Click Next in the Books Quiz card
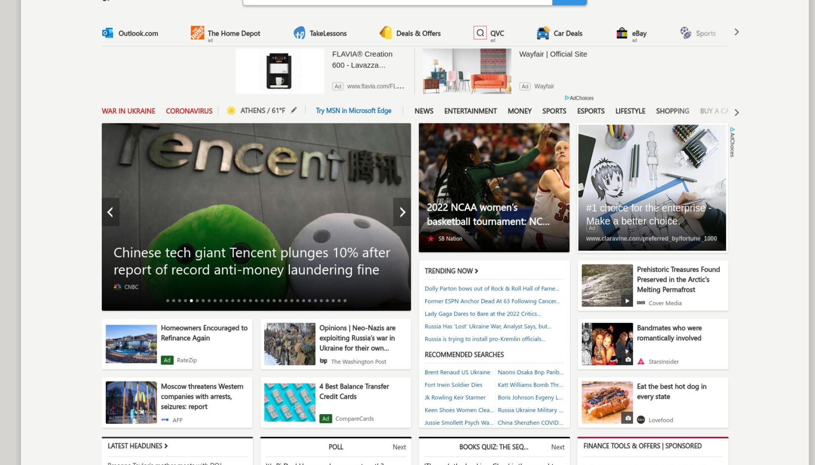The height and width of the screenshot is (465, 815). coord(557,447)
